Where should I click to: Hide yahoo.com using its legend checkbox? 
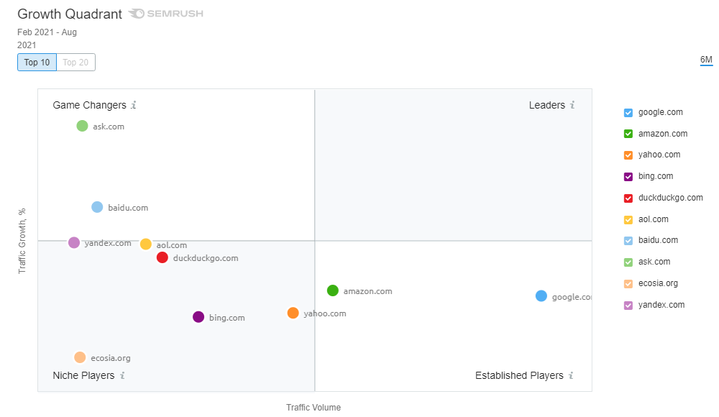point(628,155)
